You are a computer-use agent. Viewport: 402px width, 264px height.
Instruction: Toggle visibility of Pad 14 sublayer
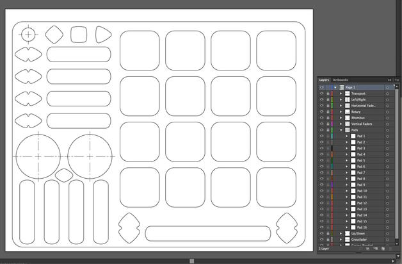pos(322,215)
